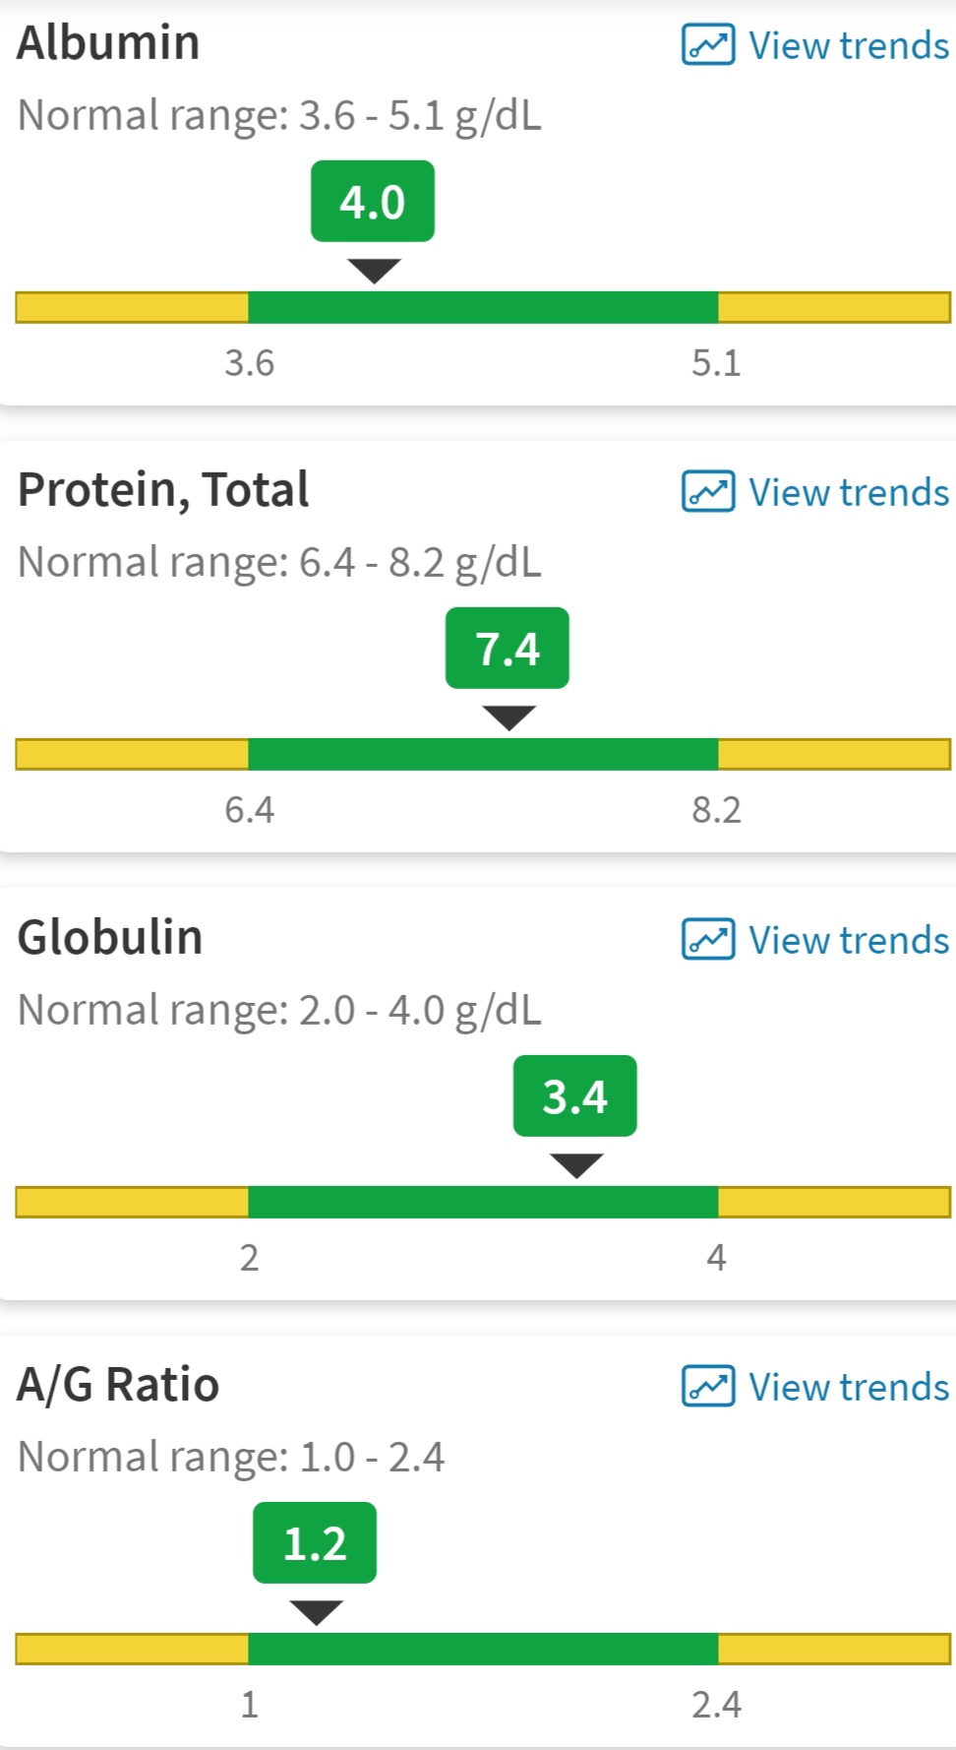Click the trend chart icon for A/G Ratio
Image resolution: width=956 pixels, height=1750 pixels.
708,1387
